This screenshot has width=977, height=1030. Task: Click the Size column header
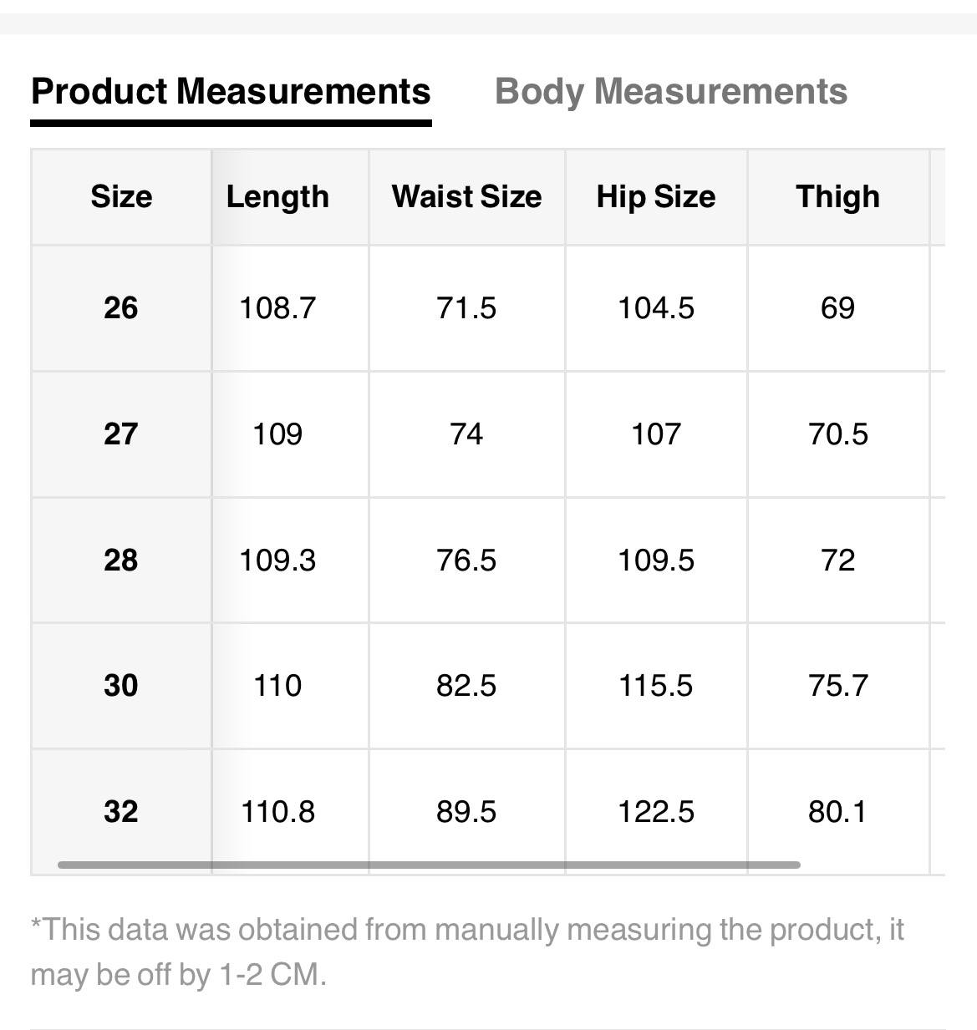pos(121,197)
